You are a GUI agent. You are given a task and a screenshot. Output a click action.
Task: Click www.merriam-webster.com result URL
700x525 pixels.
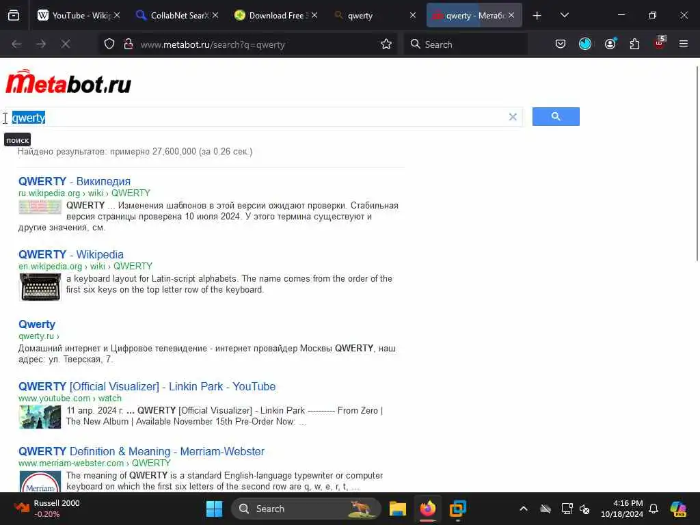tap(94, 463)
